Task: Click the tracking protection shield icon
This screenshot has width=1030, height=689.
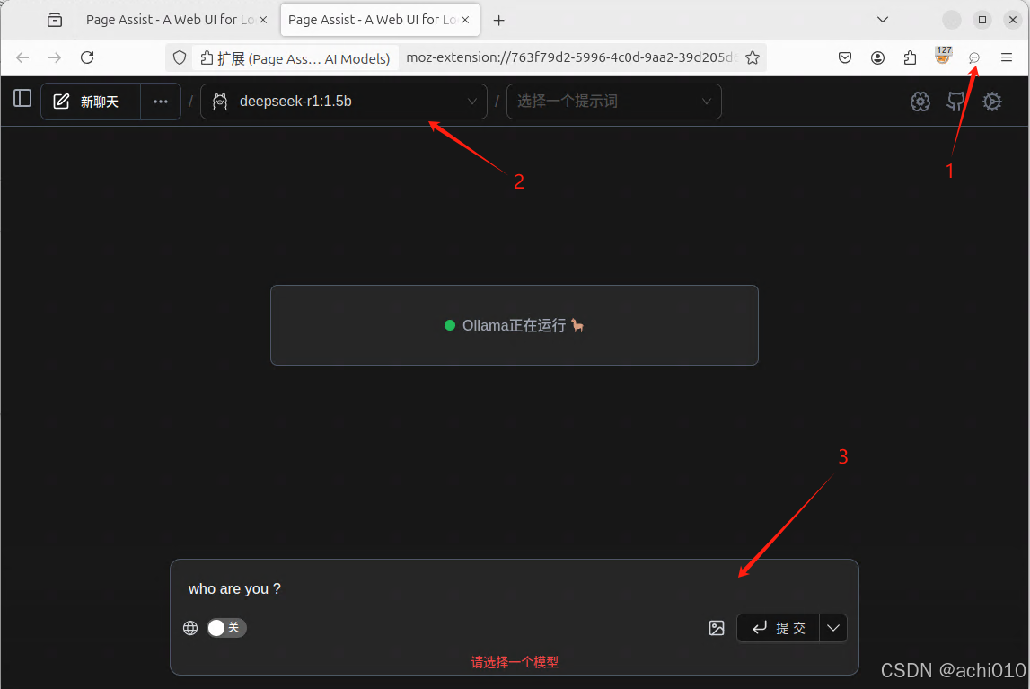Action: (x=180, y=57)
